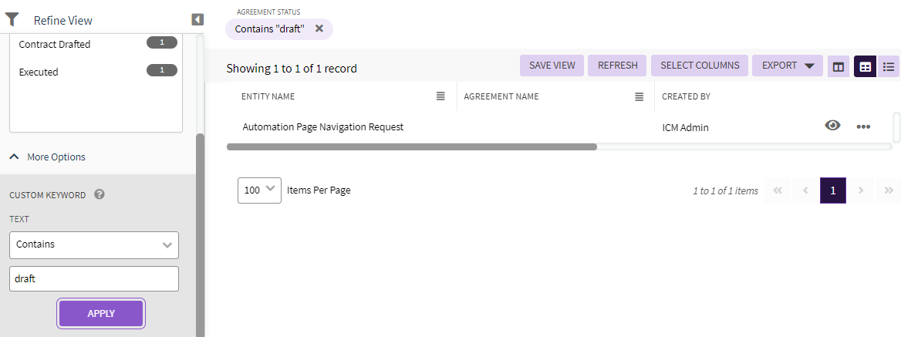Open the Contains operator dropdown
This screenshot has width=901, height=337.
[x=94, y=244]
